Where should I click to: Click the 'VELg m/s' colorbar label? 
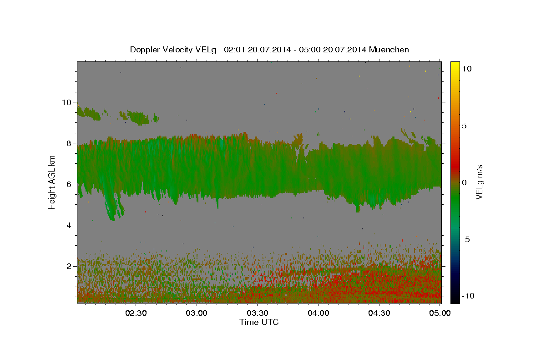coord(479,182)
